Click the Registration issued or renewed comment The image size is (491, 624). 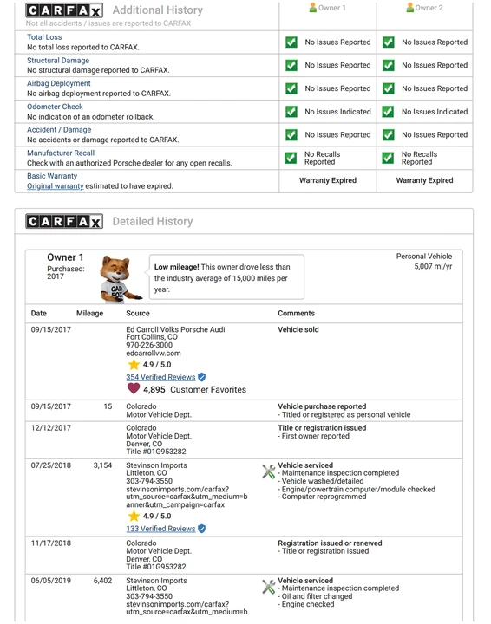click(330, 543)
